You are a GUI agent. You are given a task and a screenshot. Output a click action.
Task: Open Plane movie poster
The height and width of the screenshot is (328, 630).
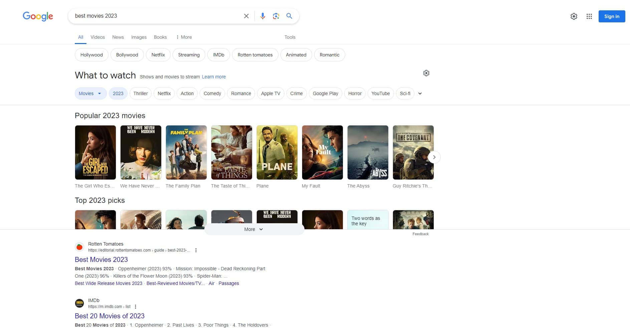277,152
